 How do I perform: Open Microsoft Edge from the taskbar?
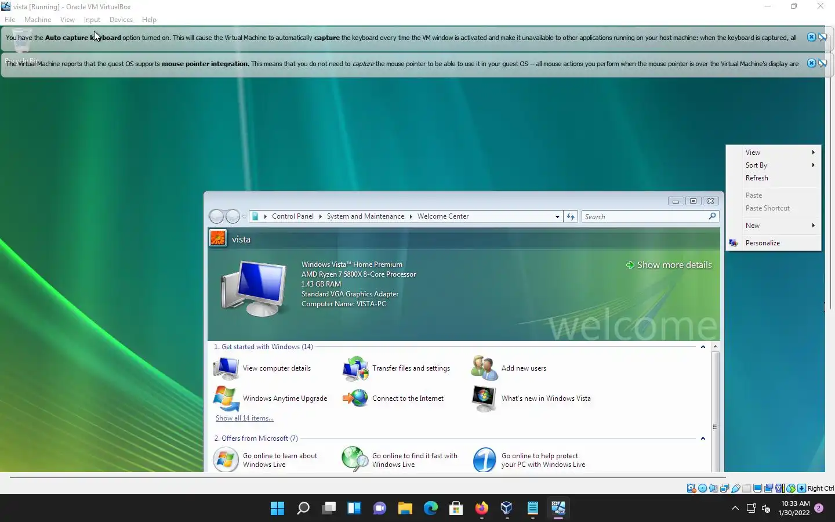click(430, 508)
